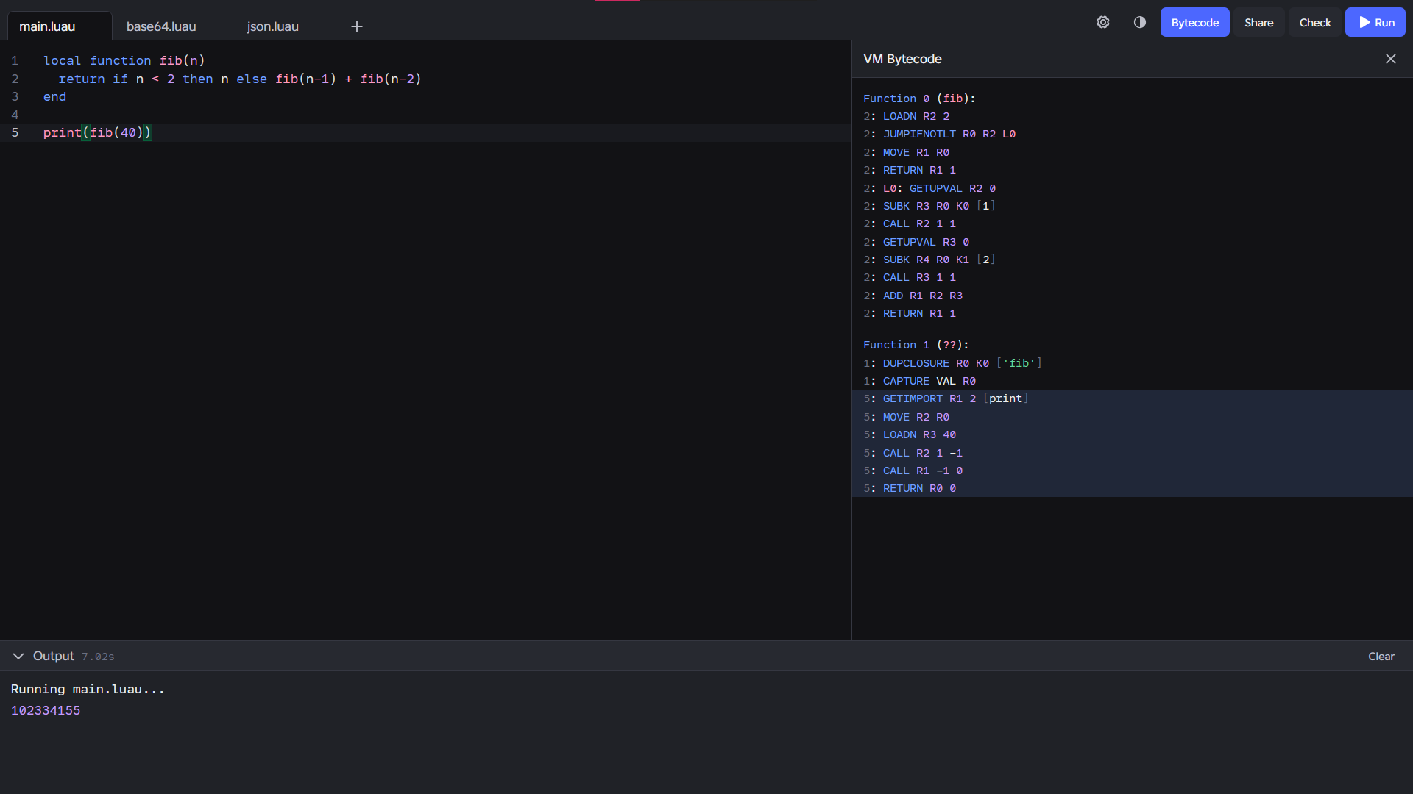Screen dimensions: 1413x794
Task: Place the cursor on the print(fib(40)) line
Action: [294, 132]
